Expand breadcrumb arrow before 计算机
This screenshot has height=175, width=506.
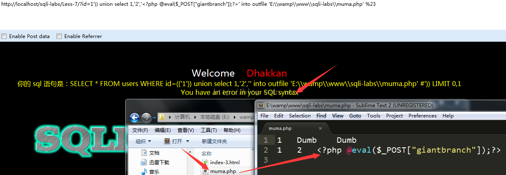(x=170, y=118)
